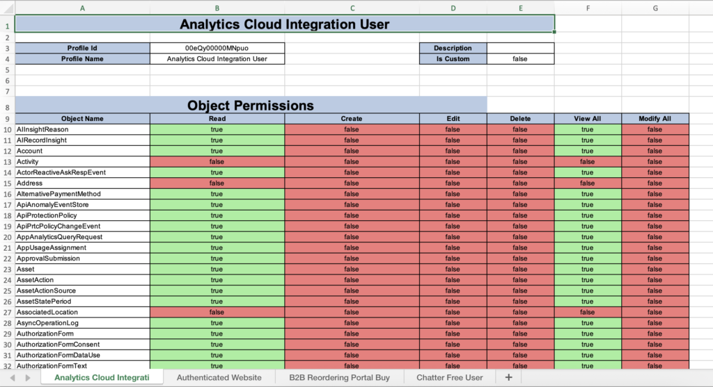Image resolution: width=713 pixels, height=387 pixels.
Task: Click the Analytics Cloud Integration User title cell
Action: [285, 24]
